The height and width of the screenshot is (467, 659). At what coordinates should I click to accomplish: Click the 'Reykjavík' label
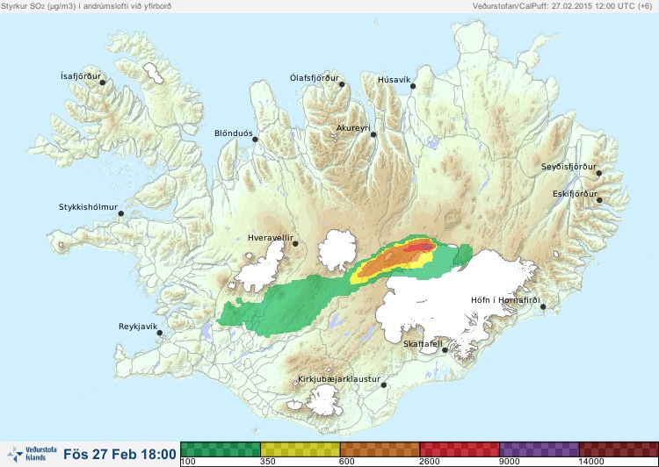coord(138,327)
